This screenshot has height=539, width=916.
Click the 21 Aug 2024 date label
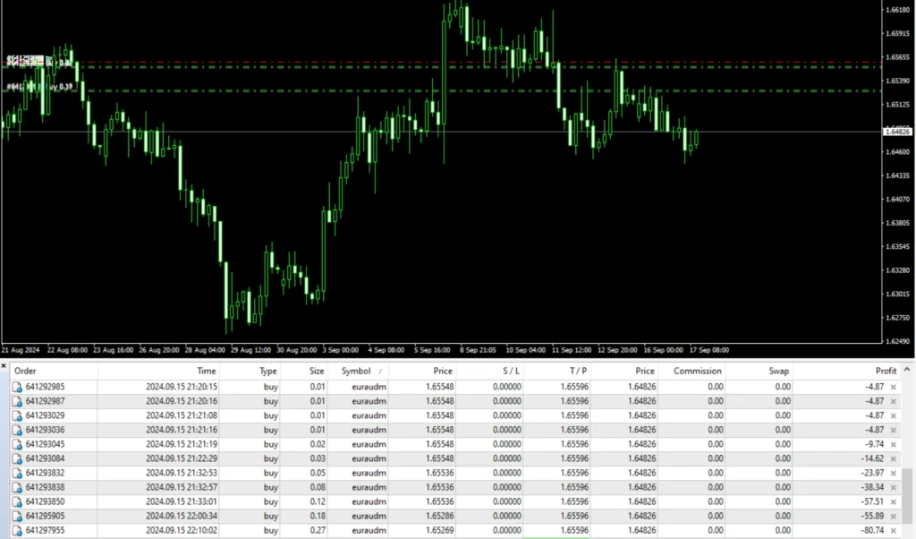click(x=21, y=350)
